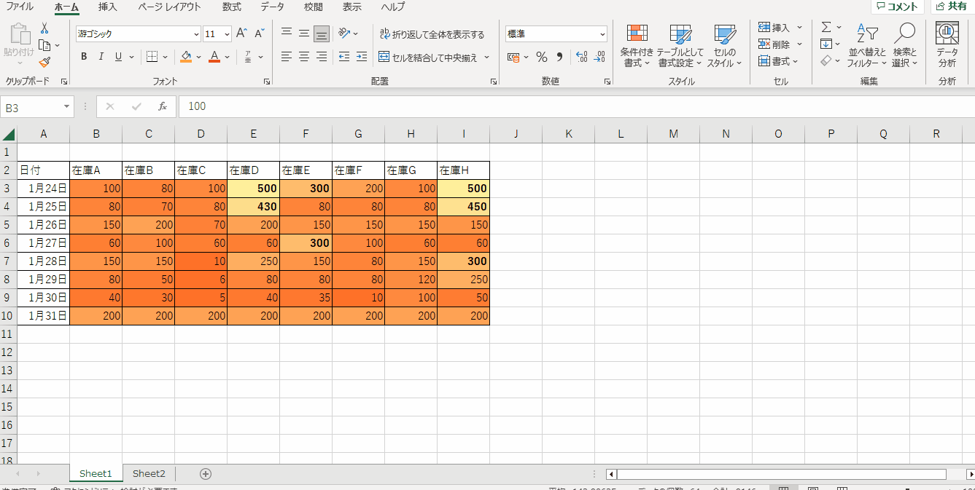Click the Orientation text angle icon
Image resolution: width=975 pixels, height=490 pixels.
click(x=344, y=33)
